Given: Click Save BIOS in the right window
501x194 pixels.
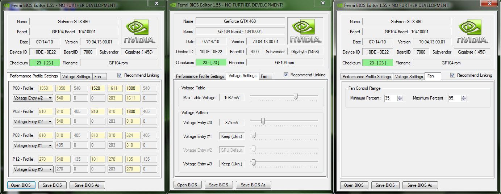Looking at the screenshot, I should tap(385, 185).
